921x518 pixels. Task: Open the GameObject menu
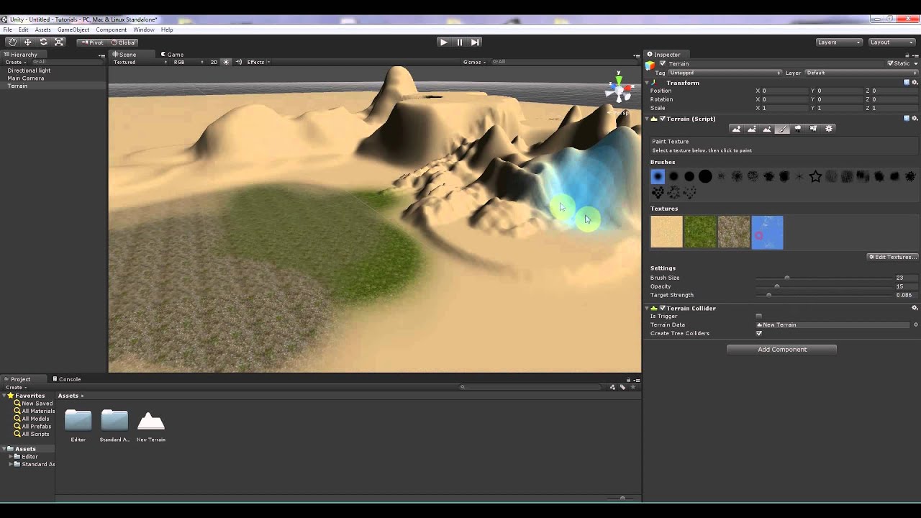pyautogui.click(x=73, y=29)
